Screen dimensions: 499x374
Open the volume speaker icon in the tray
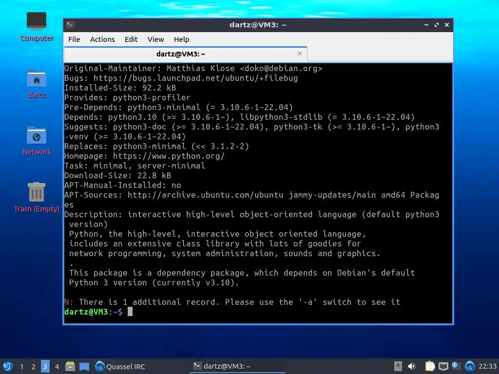[x=411, y=366]
